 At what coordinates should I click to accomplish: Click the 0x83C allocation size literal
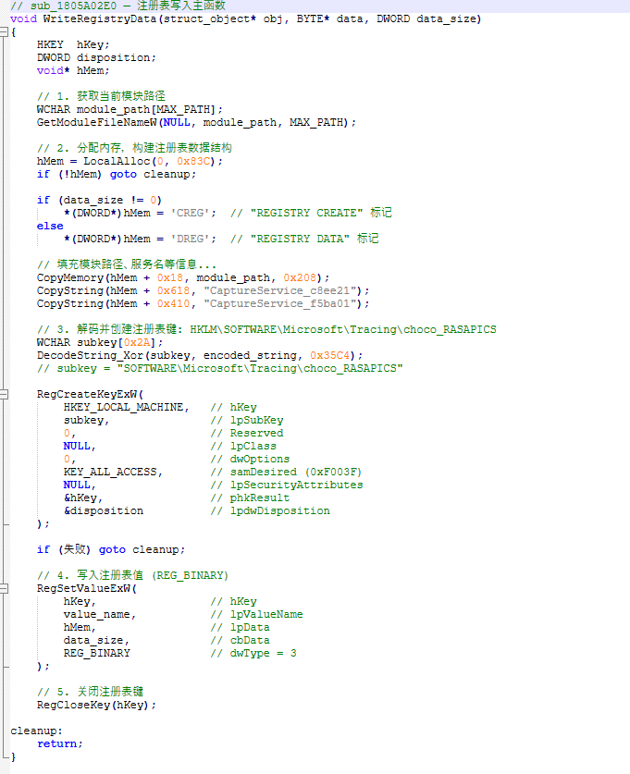[x=193, y=162]
